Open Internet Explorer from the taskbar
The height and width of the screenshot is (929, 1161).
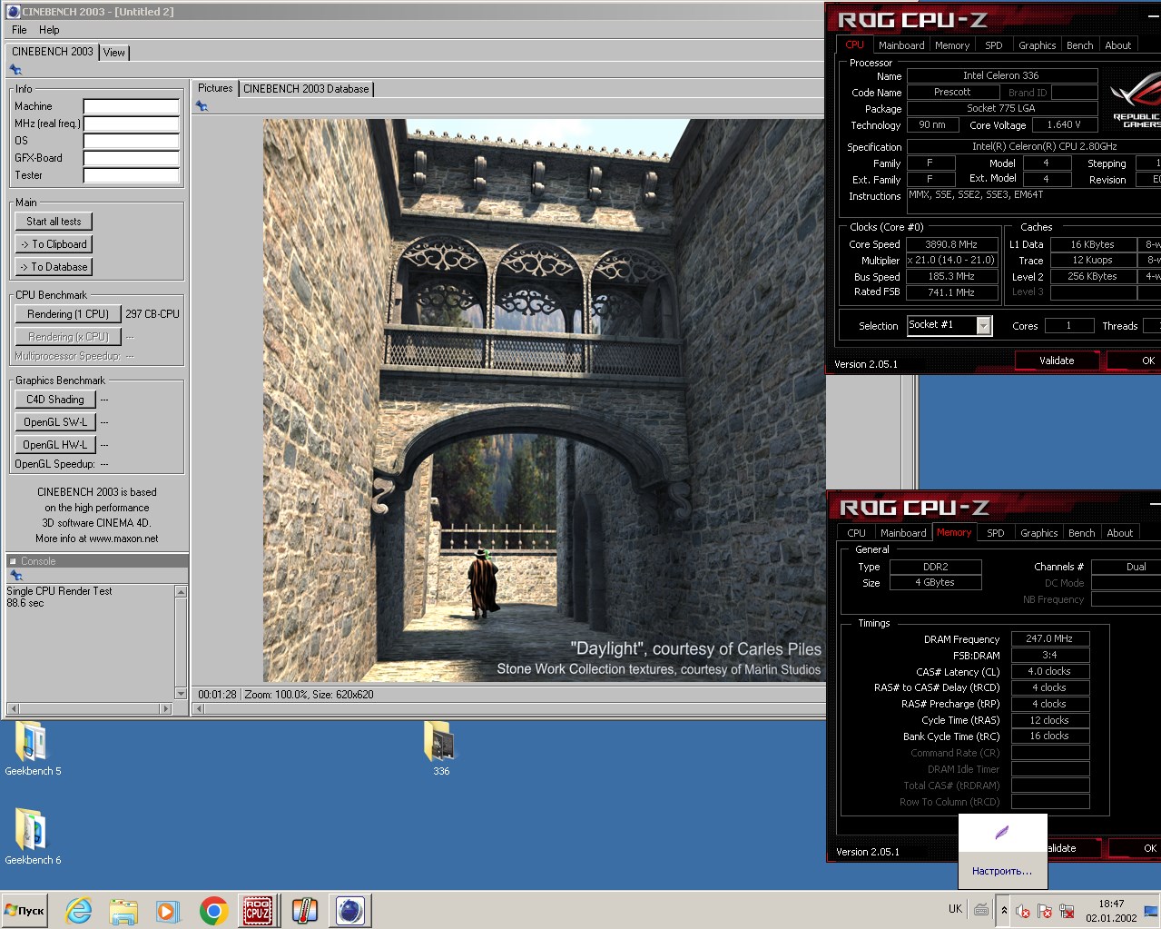point(79,910)
